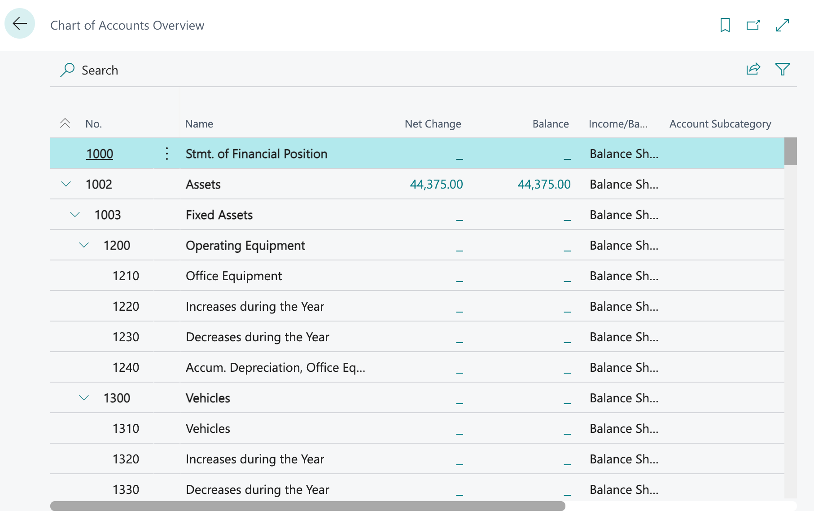814x520 pixels.
Task: Click the Account Subcategory column header
Action: (720, 124)
